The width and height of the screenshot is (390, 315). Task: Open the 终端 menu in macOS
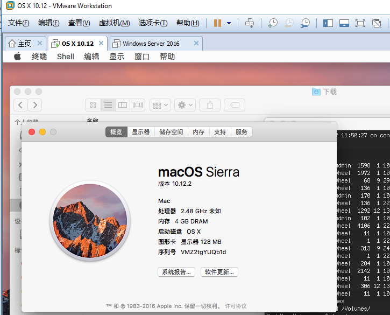[39, 57]
